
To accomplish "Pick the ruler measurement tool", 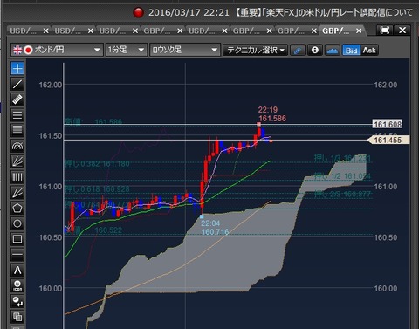I will coord(17,99).
